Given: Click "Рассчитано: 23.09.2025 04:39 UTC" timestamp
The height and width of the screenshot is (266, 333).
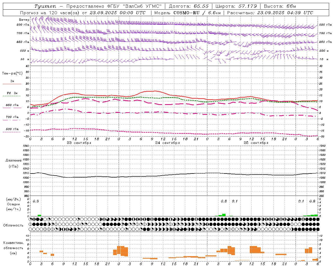Looking at the screenshot, I should 270,13.
